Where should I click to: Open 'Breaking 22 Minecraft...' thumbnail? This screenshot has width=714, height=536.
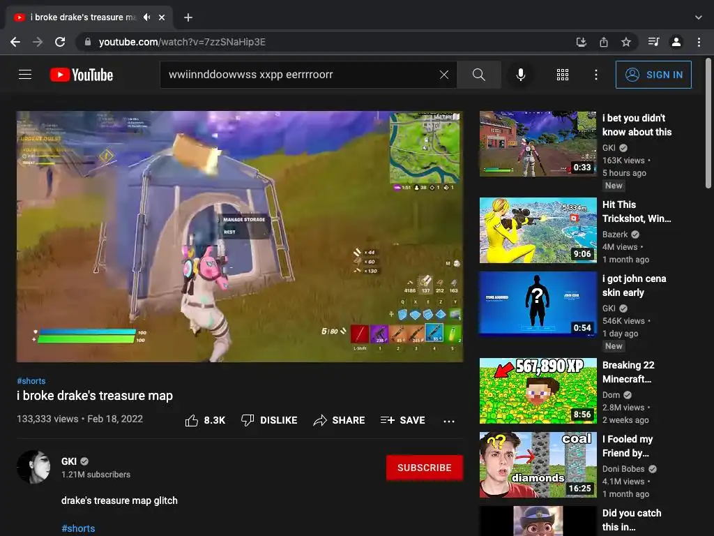click(x=538, y=391)
